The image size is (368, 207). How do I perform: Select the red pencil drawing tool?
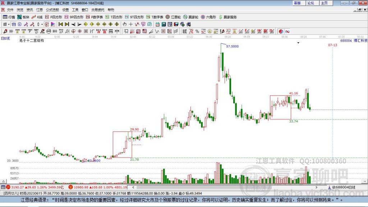[x=5, y=32]
